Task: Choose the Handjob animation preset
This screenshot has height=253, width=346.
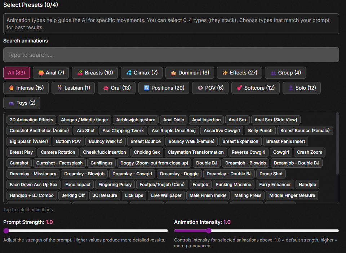Action: coord(307,185)
